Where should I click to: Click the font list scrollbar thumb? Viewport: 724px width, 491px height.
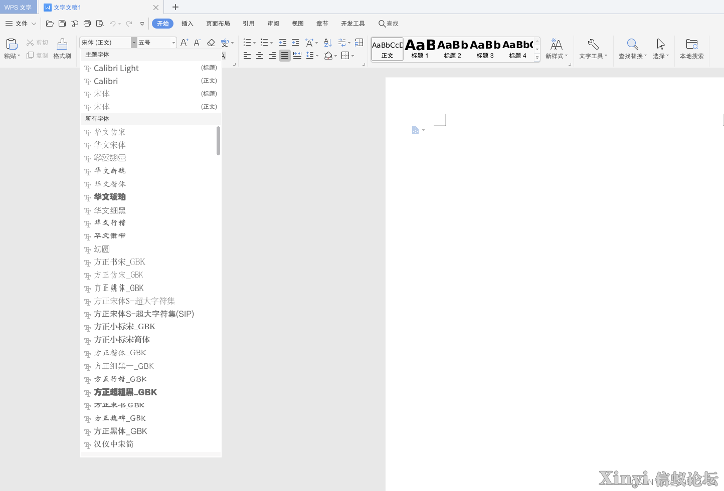pyautogui.click(x=219, y=141)
